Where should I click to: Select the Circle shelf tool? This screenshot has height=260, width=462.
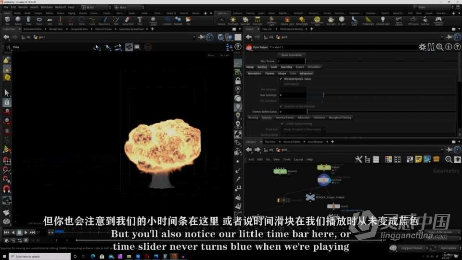tap(82, 20)
